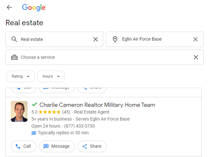Click inside the Real estate search field
Screen dimensions: 209x157
click(54, 39)
